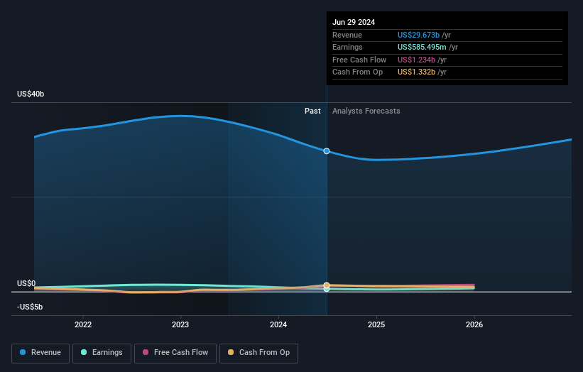Click the Past label on chart
Screen dimensions: 583x372
(312, 111)
